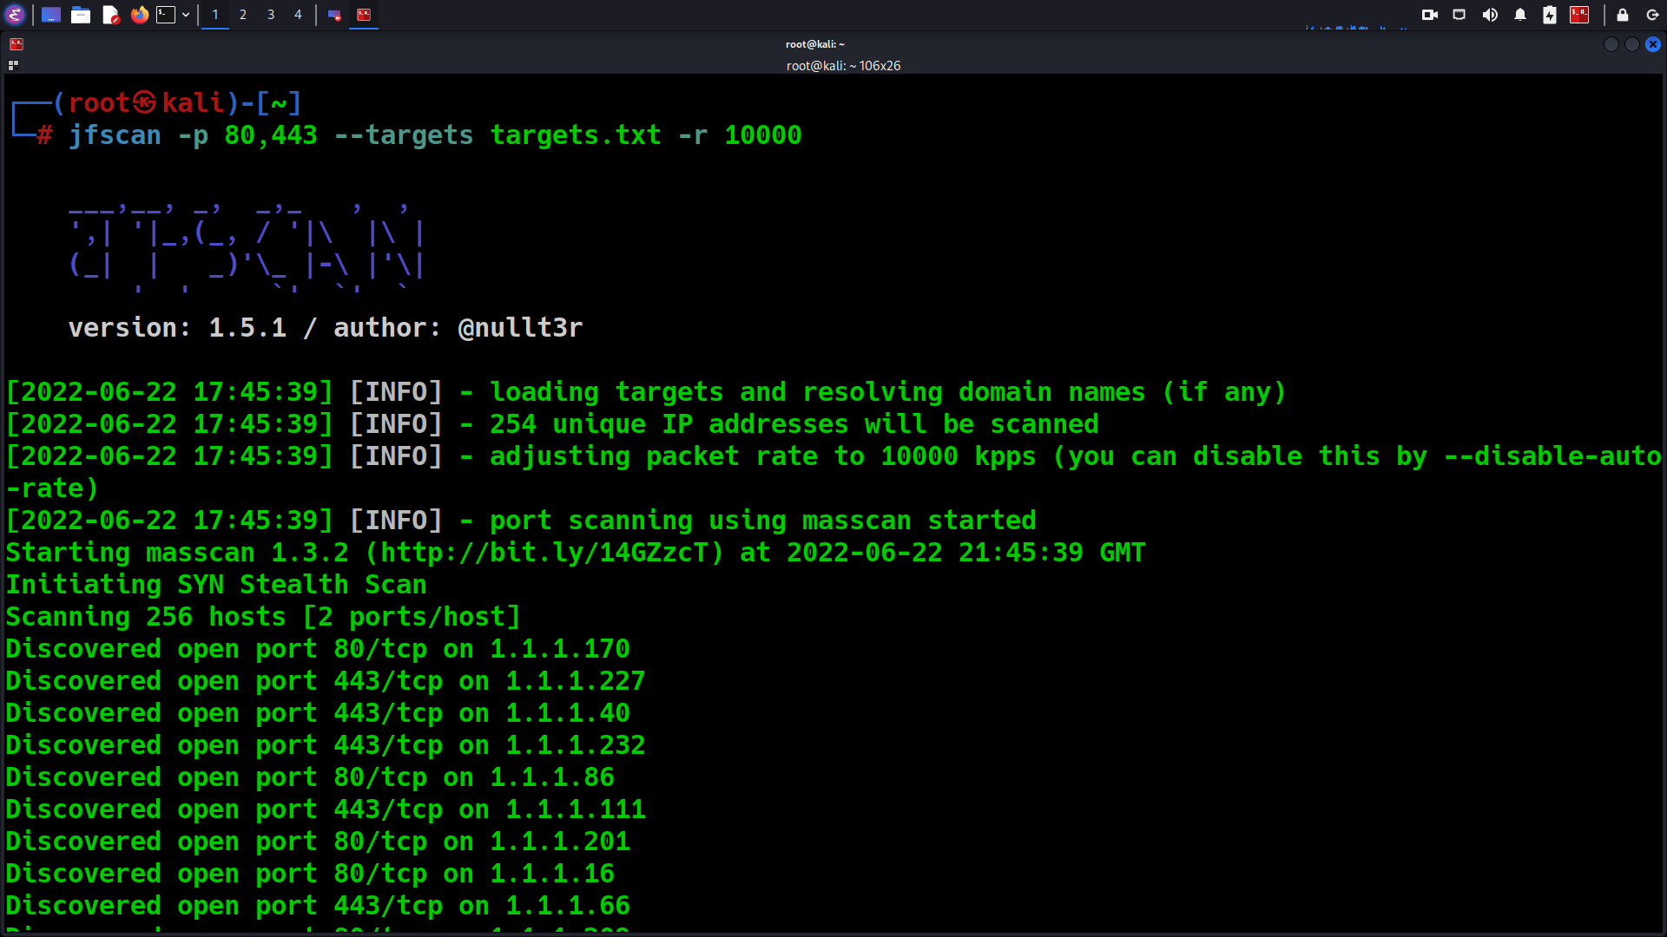This screenshot has height=937, width=1667.
Task: Click the jfscan command line text
Action: (x=435, y=135)
